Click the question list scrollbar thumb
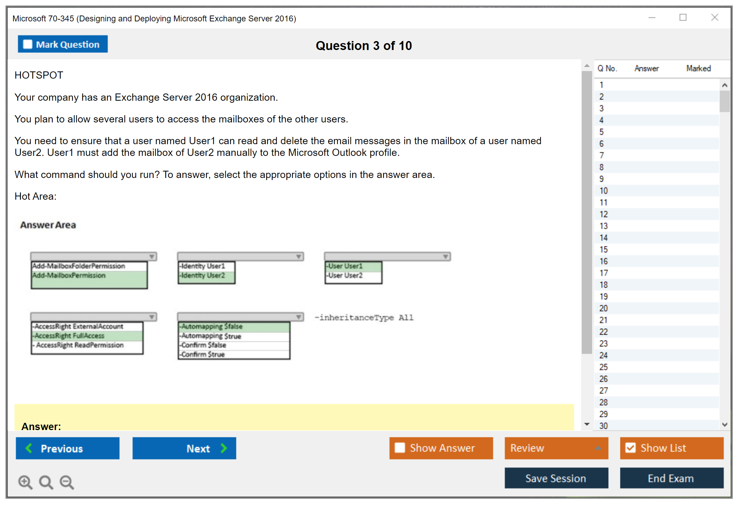The image size is (741, 507). tap(724, 101)
